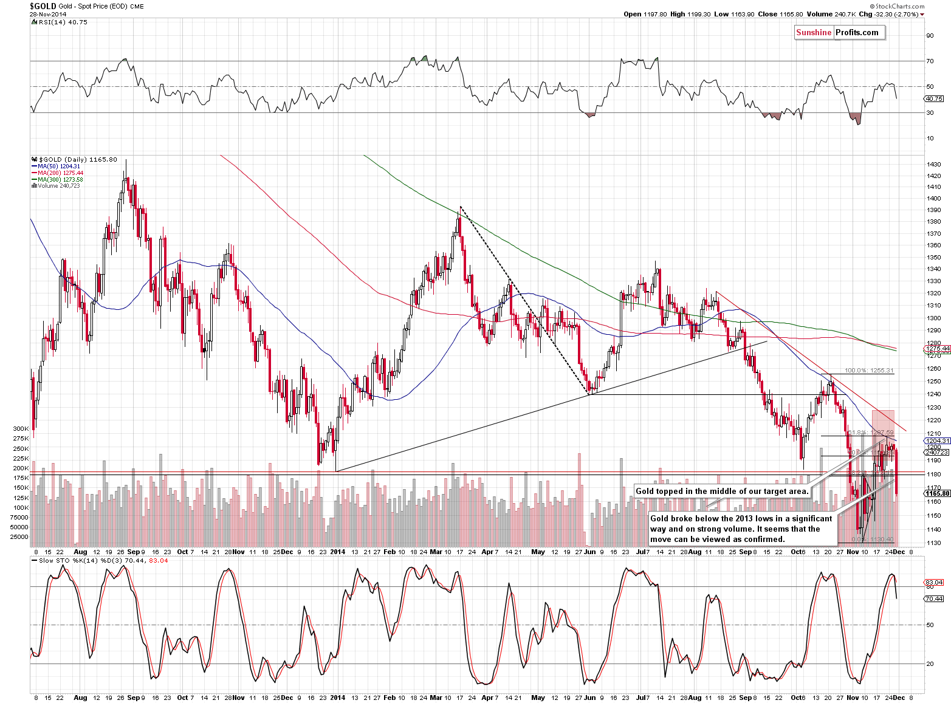Click the volume bars icon in the legend
Screen dimensions: 951x703
(33, 186)
